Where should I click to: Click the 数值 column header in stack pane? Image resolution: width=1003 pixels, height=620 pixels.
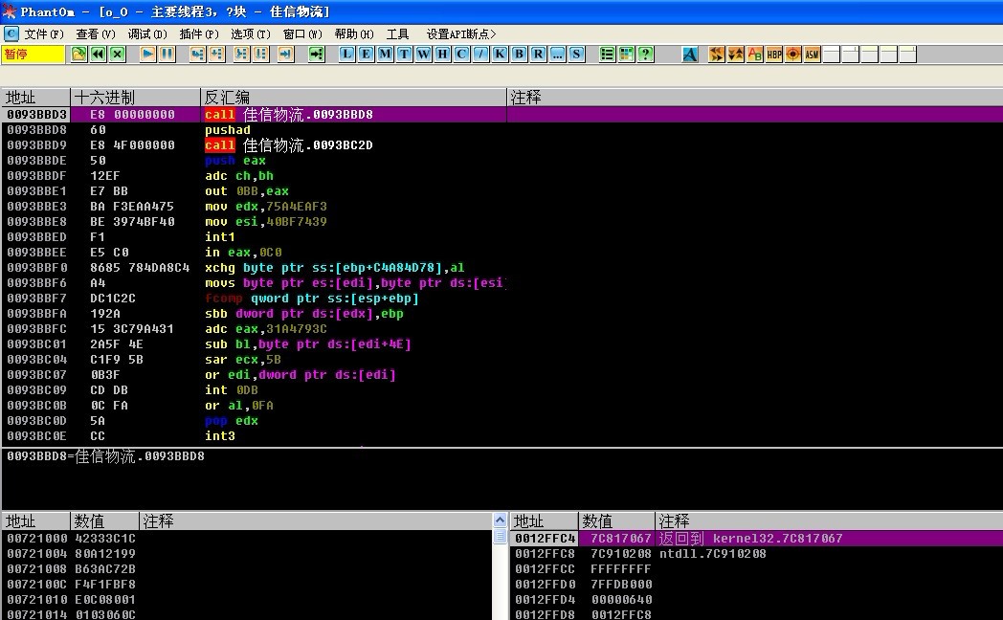pos(616,520)
